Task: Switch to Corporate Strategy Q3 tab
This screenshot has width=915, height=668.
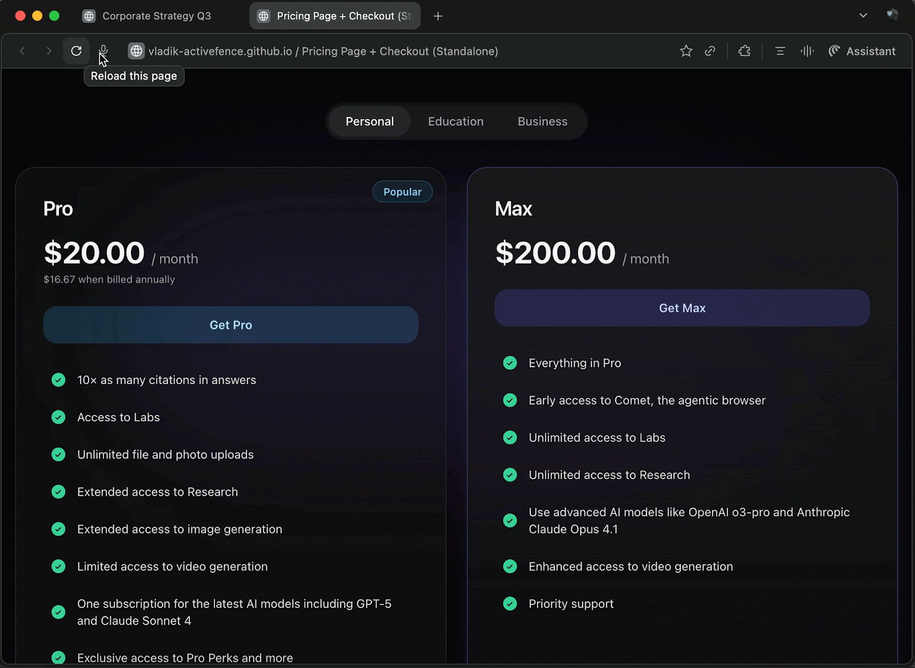Action: pos(156,16)
